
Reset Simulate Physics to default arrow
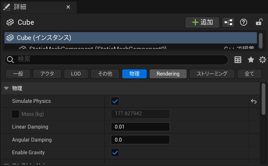(x=254, y=101)
